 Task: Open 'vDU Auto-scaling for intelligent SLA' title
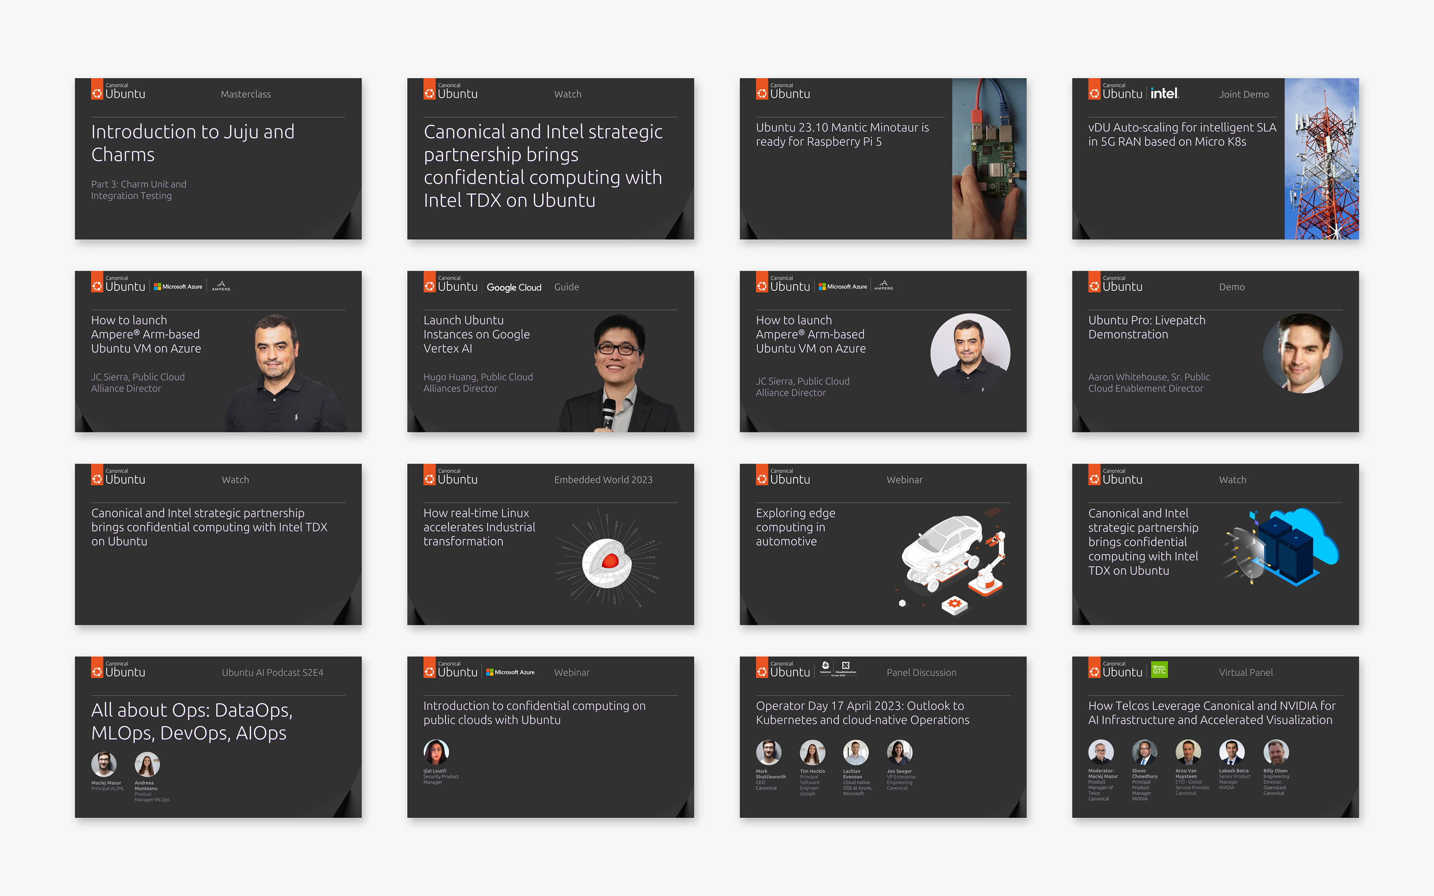(x=1182, y=134)
